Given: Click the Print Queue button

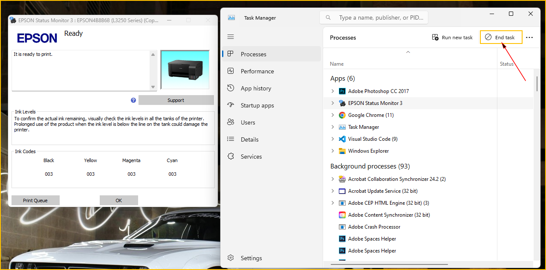Looking at the screenshot, I should click(x=35, y=200).
